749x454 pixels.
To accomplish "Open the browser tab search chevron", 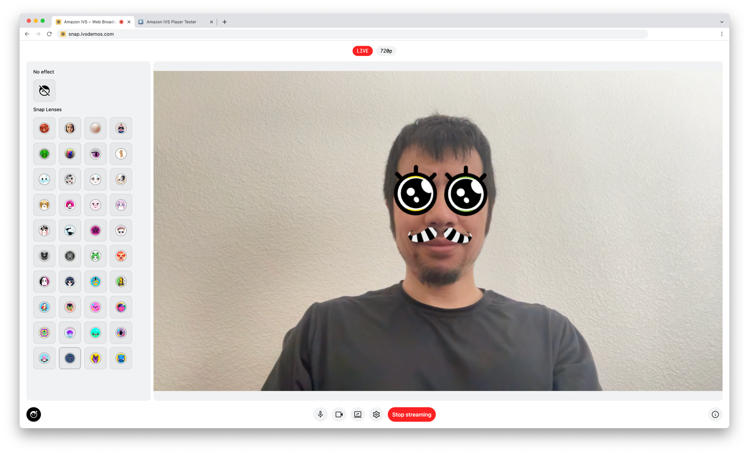I will coord(722,21).
